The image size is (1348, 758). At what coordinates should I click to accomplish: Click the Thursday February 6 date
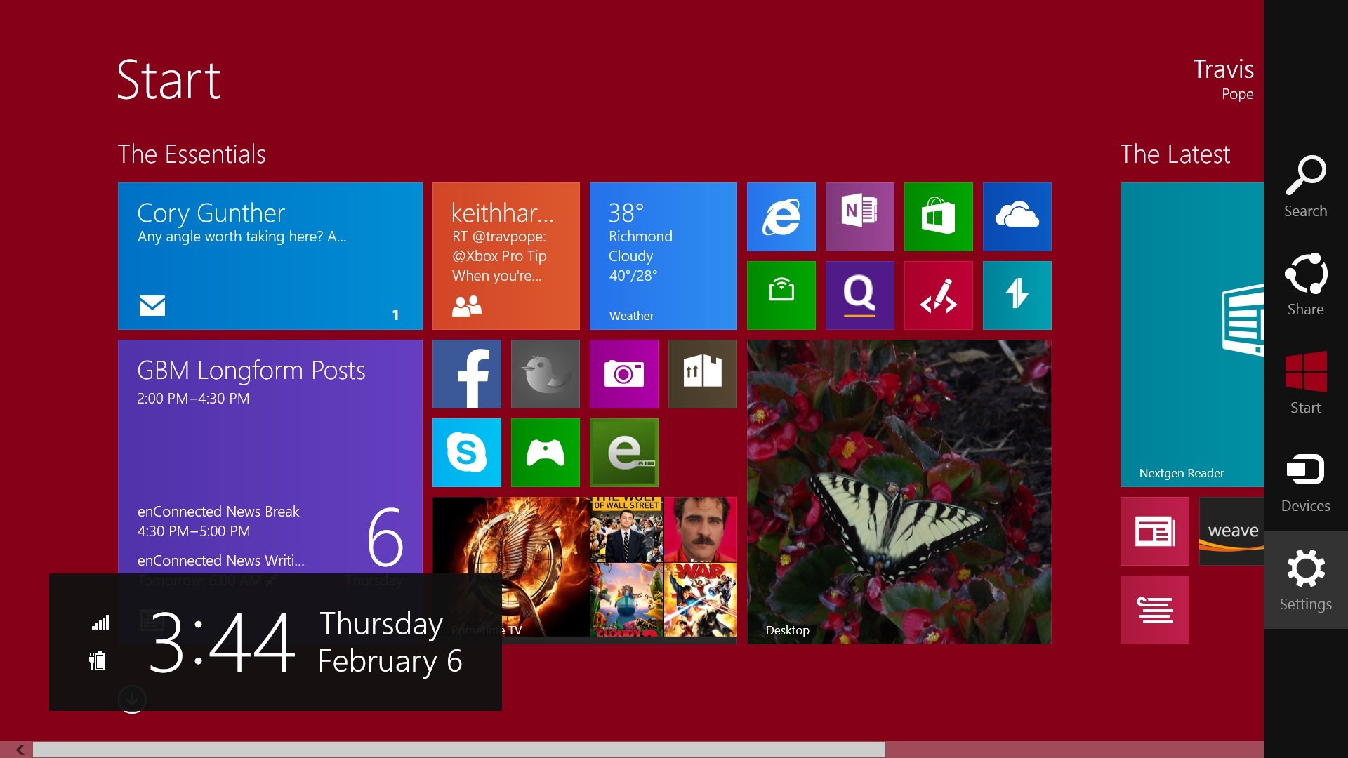click(390, 642)
